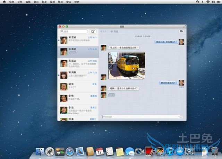Open Safari from the Dock
The image size is (222, 159).
(x=70, y=151)
